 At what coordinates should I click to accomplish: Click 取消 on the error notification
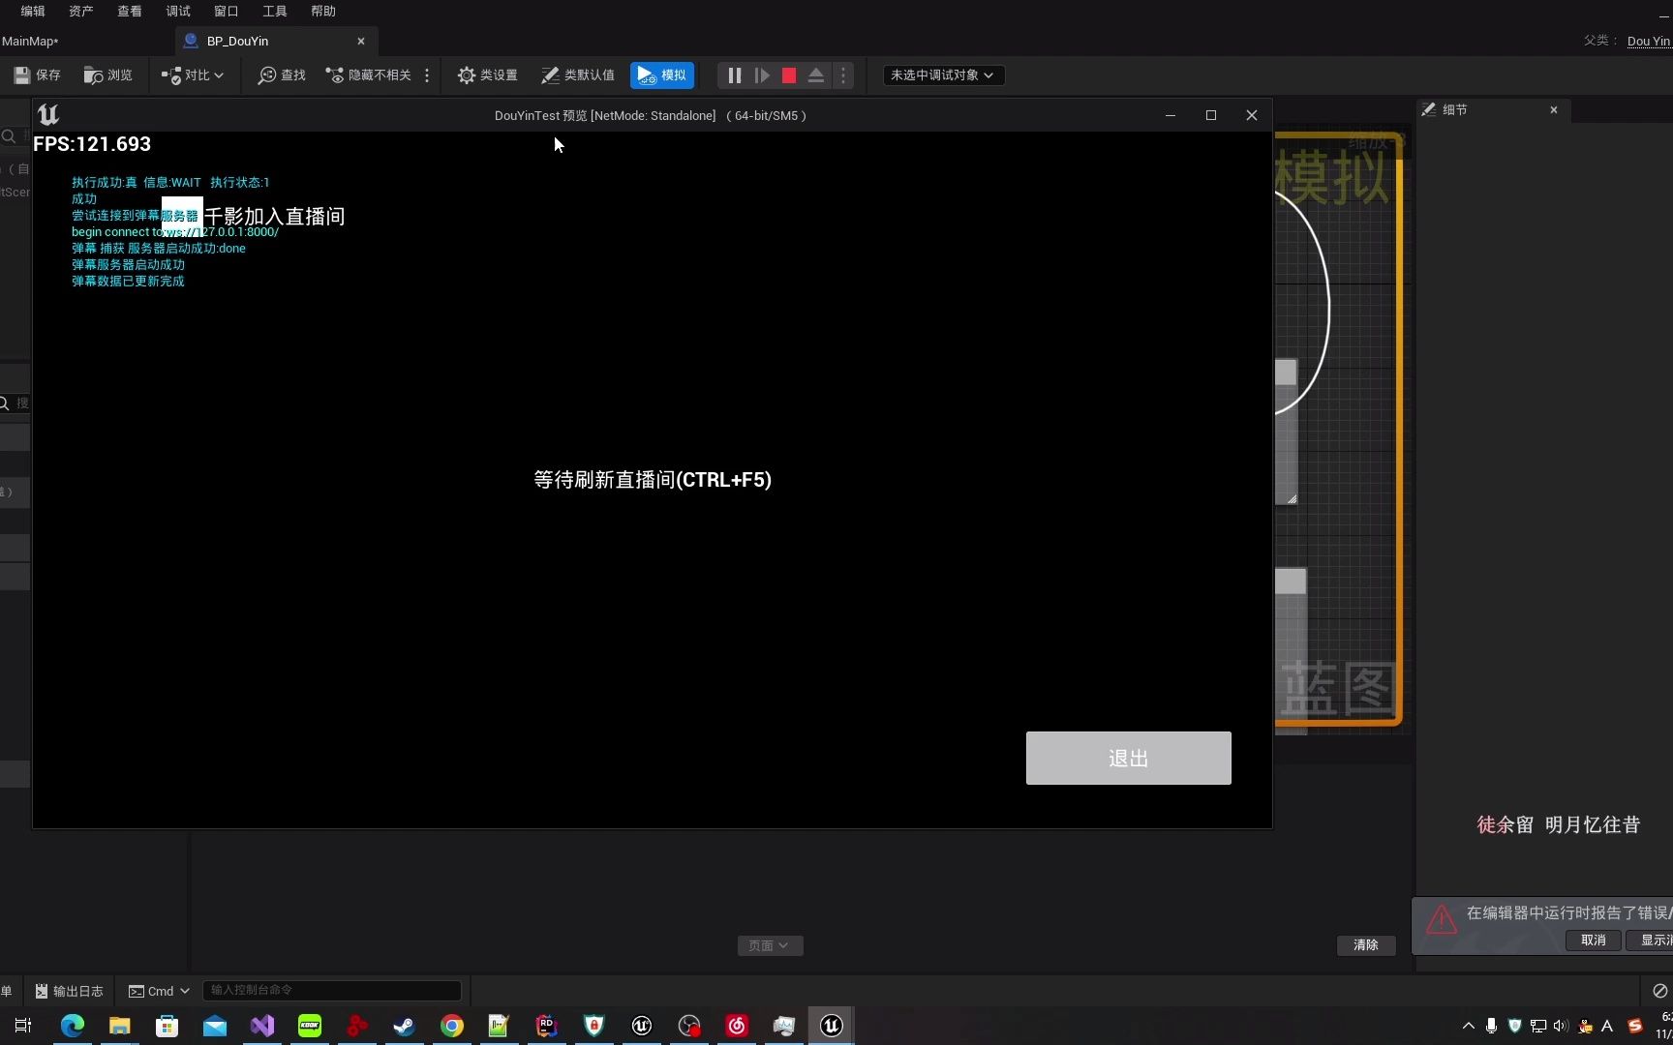coord(1594,940)
